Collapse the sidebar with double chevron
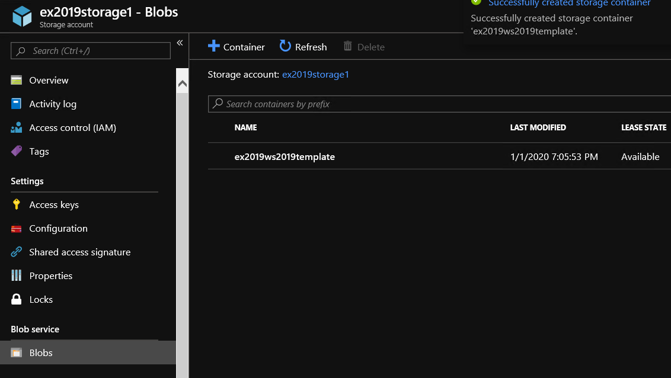The image size is (671, 378). (x=180, y=43)
